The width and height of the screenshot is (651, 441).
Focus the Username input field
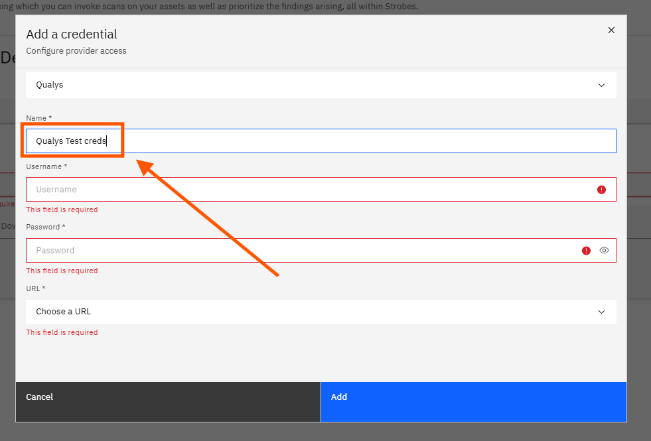tap(321, 190)
